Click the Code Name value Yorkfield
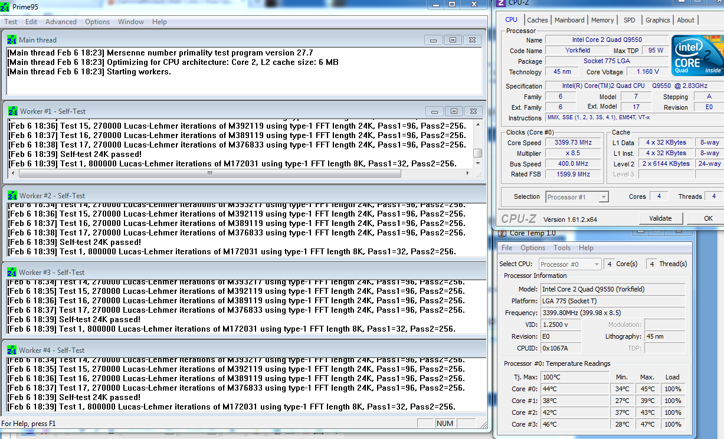 tap(578, 50)
